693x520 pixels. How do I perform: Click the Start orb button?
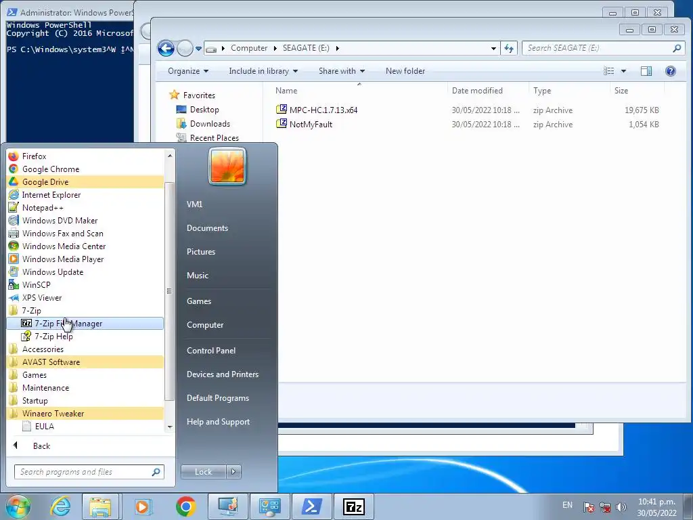18,506
